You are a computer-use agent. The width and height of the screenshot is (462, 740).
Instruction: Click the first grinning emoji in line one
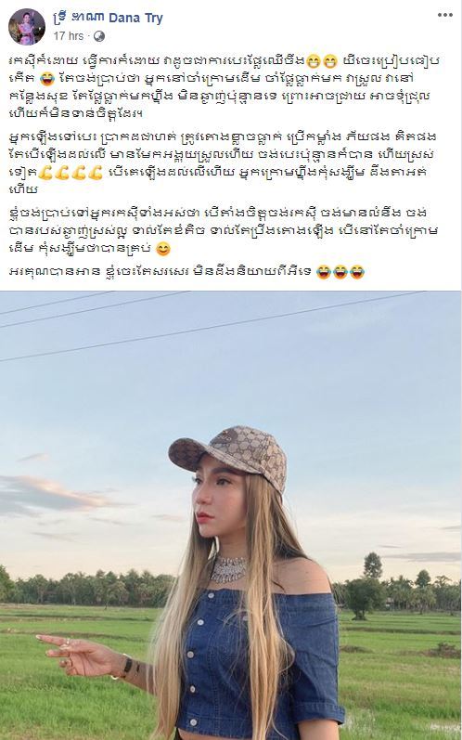313,60
